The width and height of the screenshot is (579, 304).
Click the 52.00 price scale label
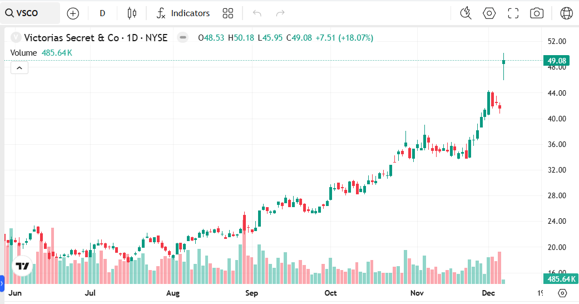(x=557, y=41)
